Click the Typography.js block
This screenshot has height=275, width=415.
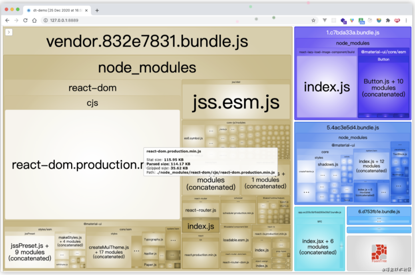click(x=154, y=239)
